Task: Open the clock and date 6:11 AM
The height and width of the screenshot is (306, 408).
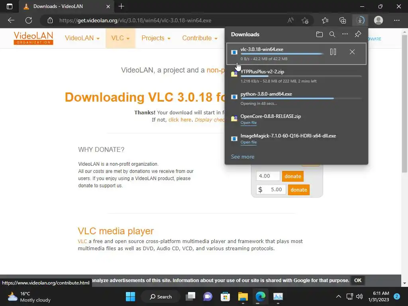Action: click(379, 296)
